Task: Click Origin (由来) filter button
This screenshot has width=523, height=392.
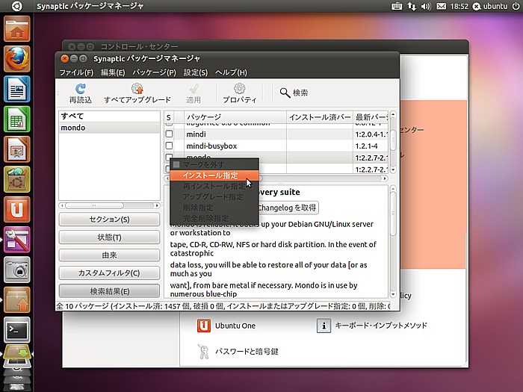Action: point(109,255)
